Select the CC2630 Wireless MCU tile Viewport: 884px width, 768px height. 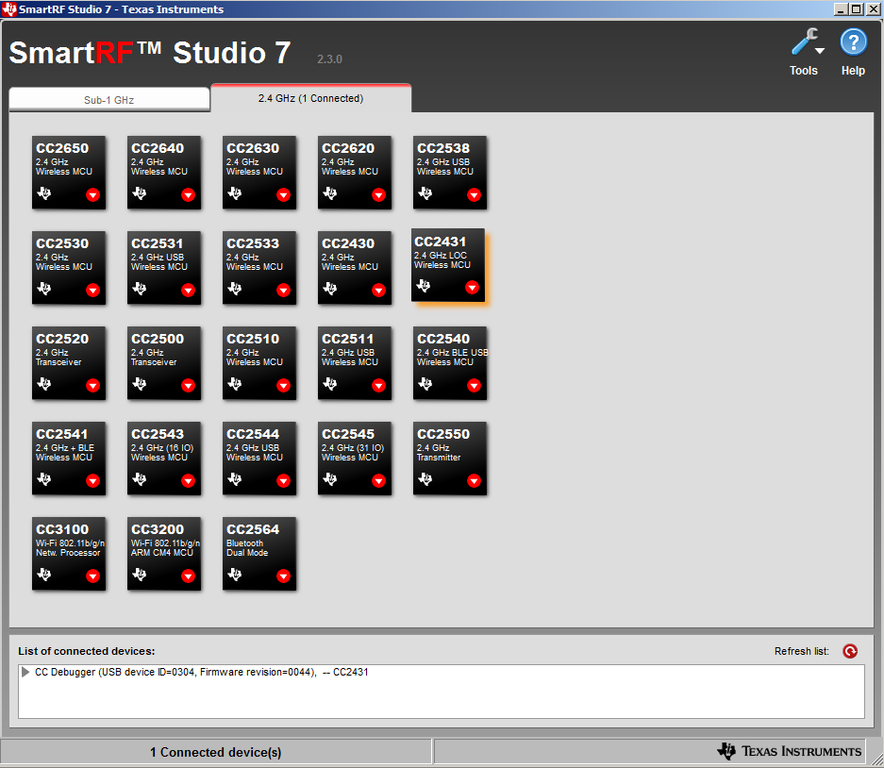click(x=259, y=173)
